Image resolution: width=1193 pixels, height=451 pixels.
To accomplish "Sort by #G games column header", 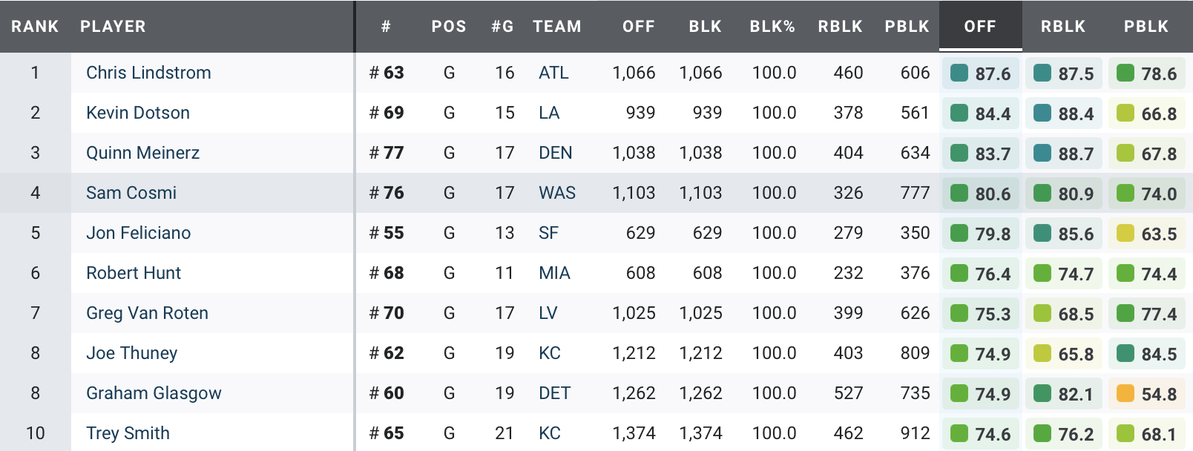I will 502,27.
